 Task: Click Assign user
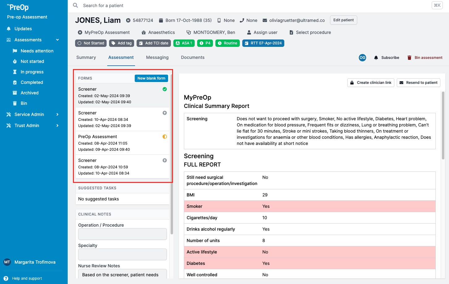click(262, 32)
